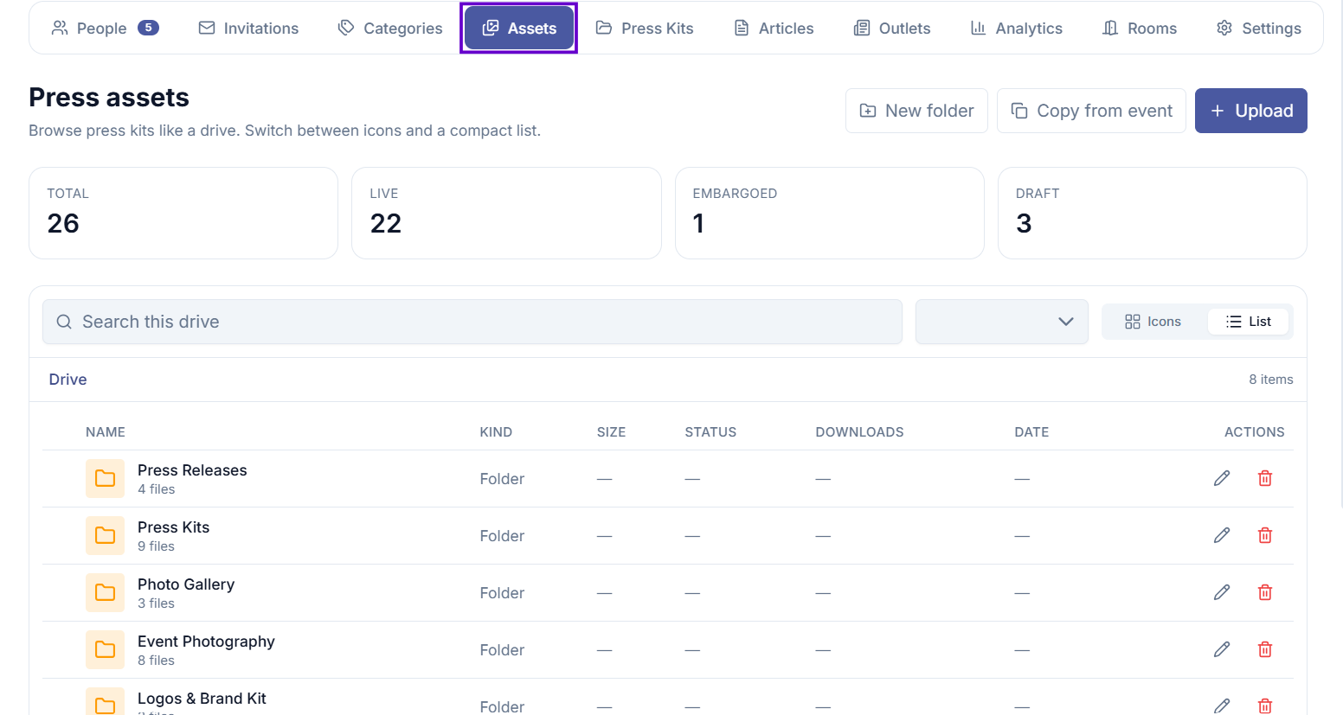Click the Drive breadcrumb link
Image resolution: width=1343 pixels, height=715 pixels.
click(67, 380)
